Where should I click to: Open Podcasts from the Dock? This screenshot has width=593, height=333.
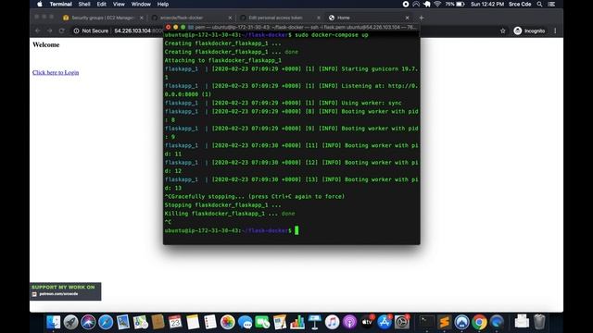(x=349, y=322)
